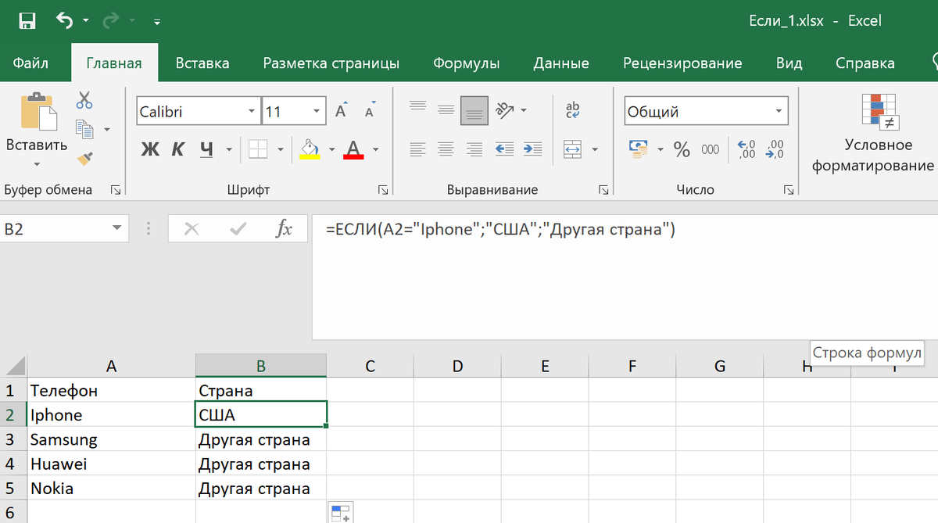Screen dimensions: 938x523
Task: Undo the last action
Action: click(x=65, y=21)
